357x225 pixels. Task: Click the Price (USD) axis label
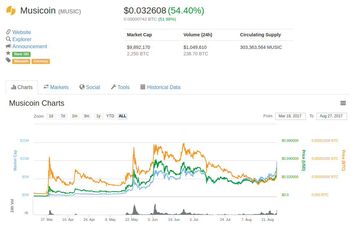pyautogui.click(x=304, y=160)
